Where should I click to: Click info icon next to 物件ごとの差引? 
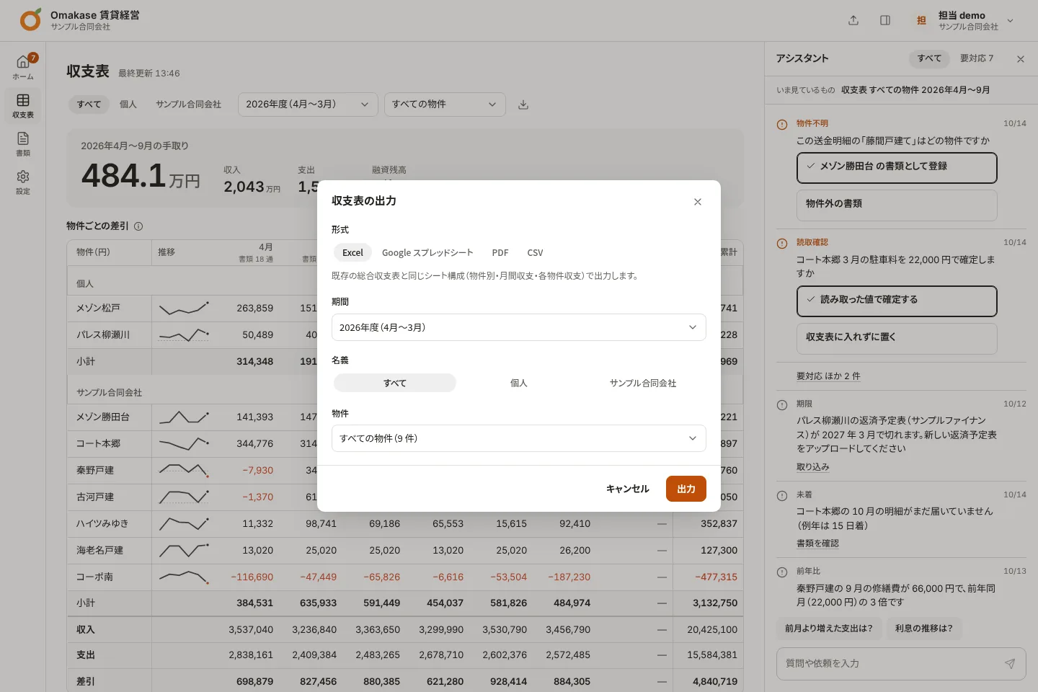tap(138, 226)
